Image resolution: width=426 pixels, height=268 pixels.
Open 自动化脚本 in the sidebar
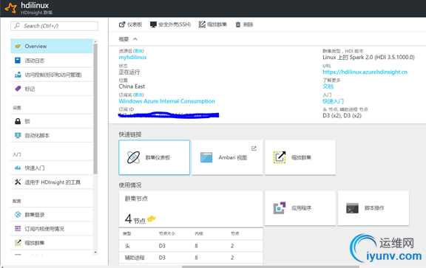[x=52, y=135]
